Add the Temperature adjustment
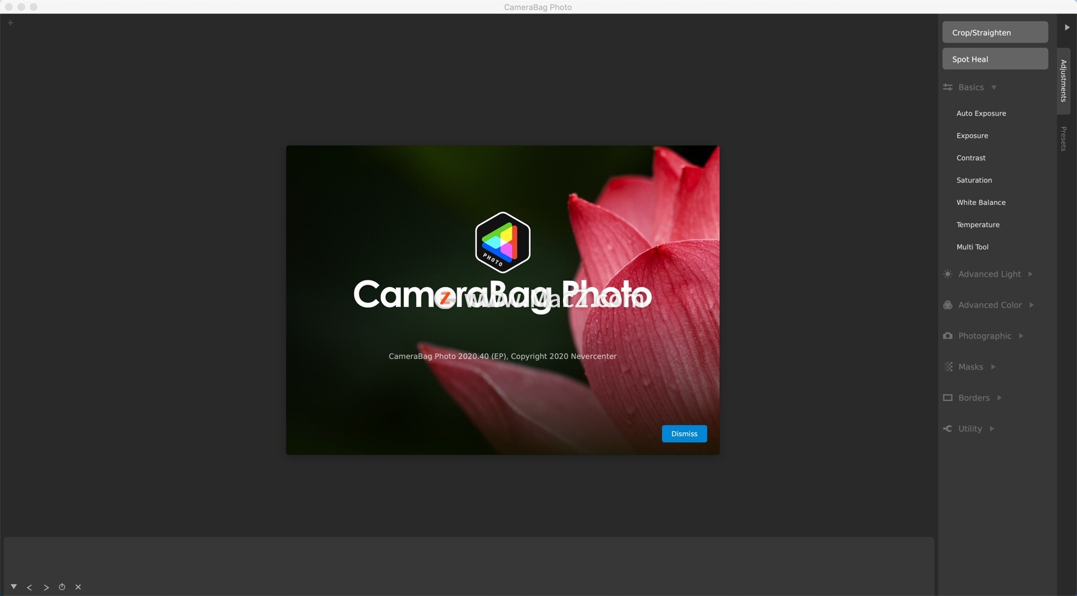The width and height of the screenshot is (1077, 596). 978,225
